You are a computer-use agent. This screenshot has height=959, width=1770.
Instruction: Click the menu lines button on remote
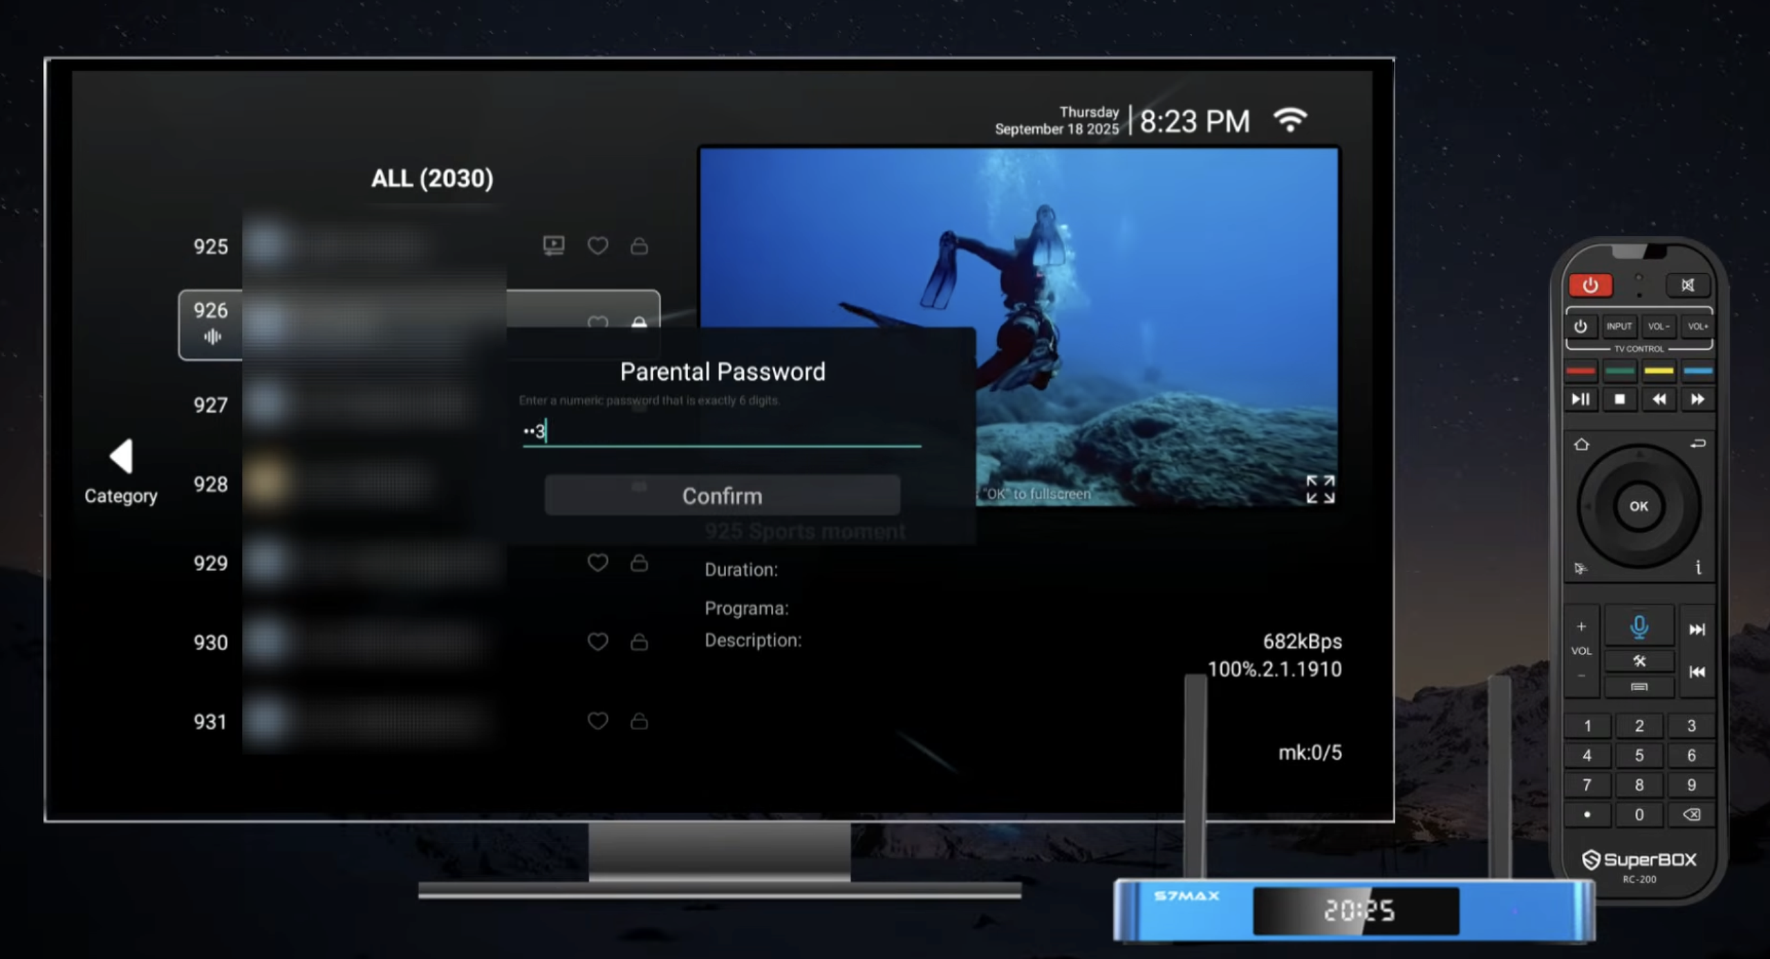(1639, 687)
